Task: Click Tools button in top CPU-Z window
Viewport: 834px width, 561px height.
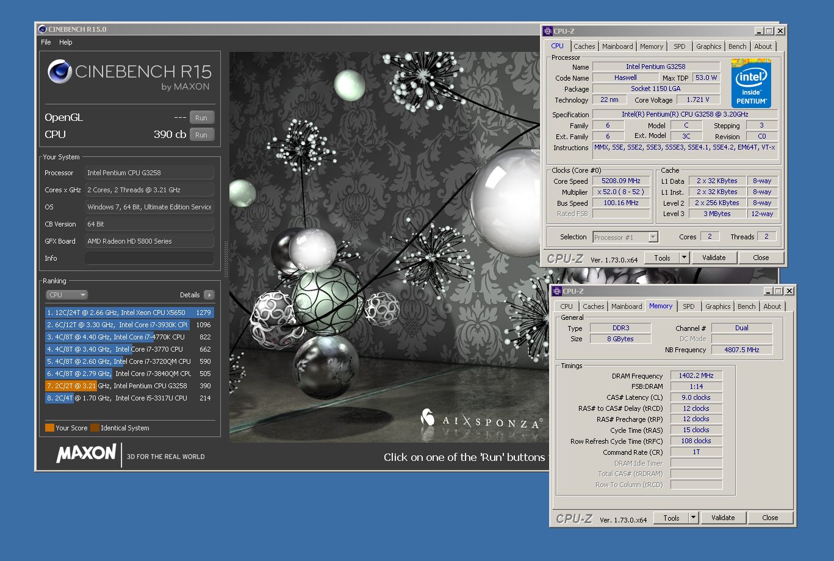Action: point(662,258)
